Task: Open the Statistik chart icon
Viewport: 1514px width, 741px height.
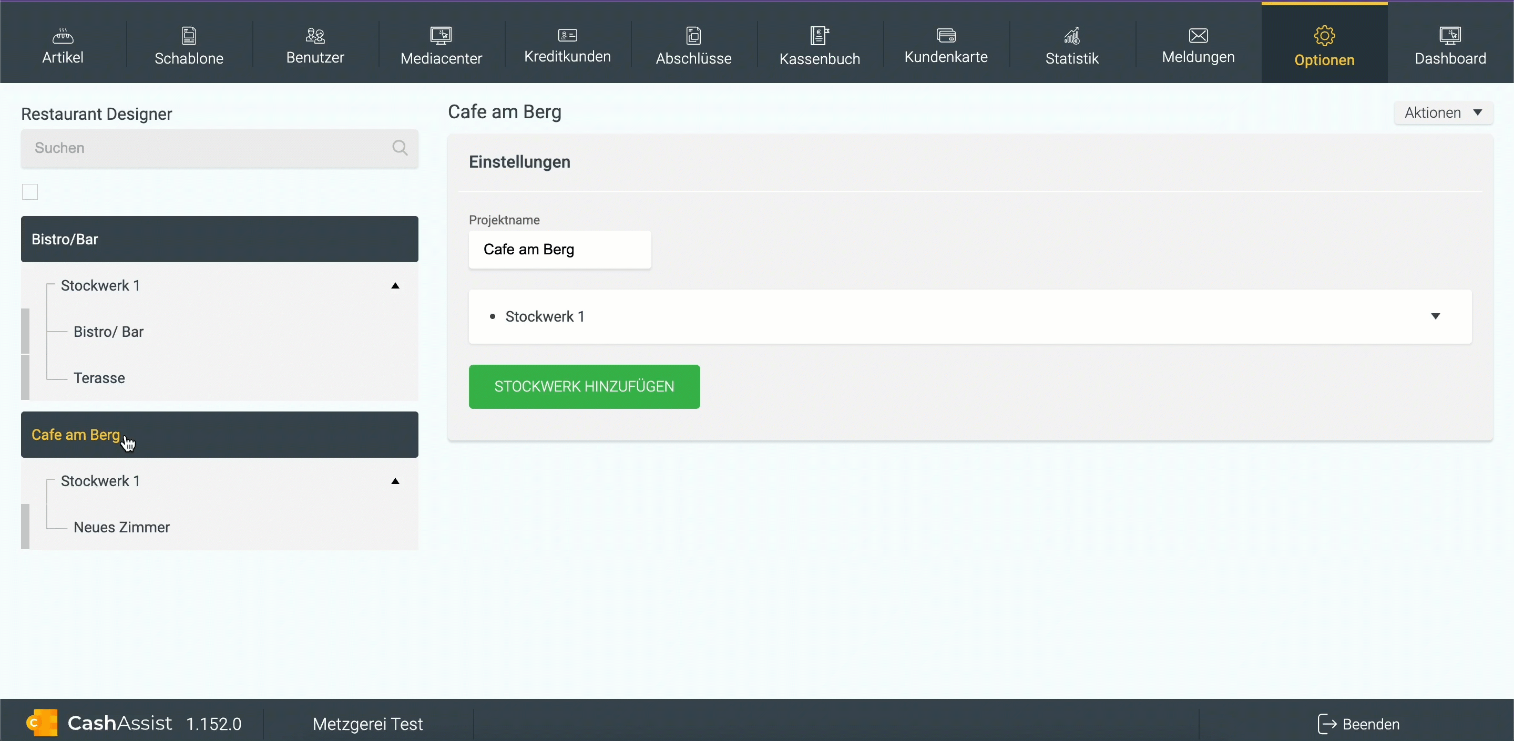Action: (x=1071, y=36)
